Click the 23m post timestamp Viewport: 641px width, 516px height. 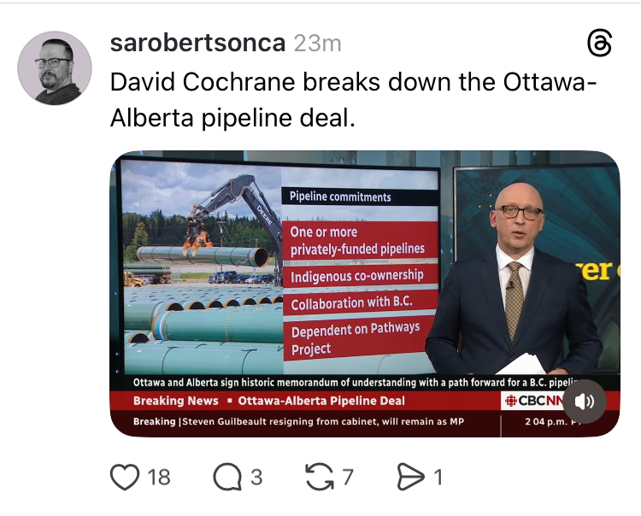(x=317, y=44)
